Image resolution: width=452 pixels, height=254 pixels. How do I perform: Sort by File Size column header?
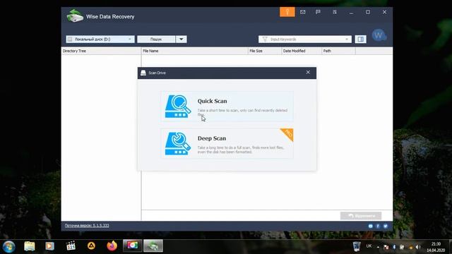[x=265, y=51]
